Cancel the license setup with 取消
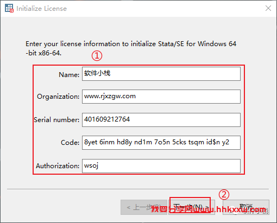The height and width of the screenshot is (223, 277). tap(246, 207)
